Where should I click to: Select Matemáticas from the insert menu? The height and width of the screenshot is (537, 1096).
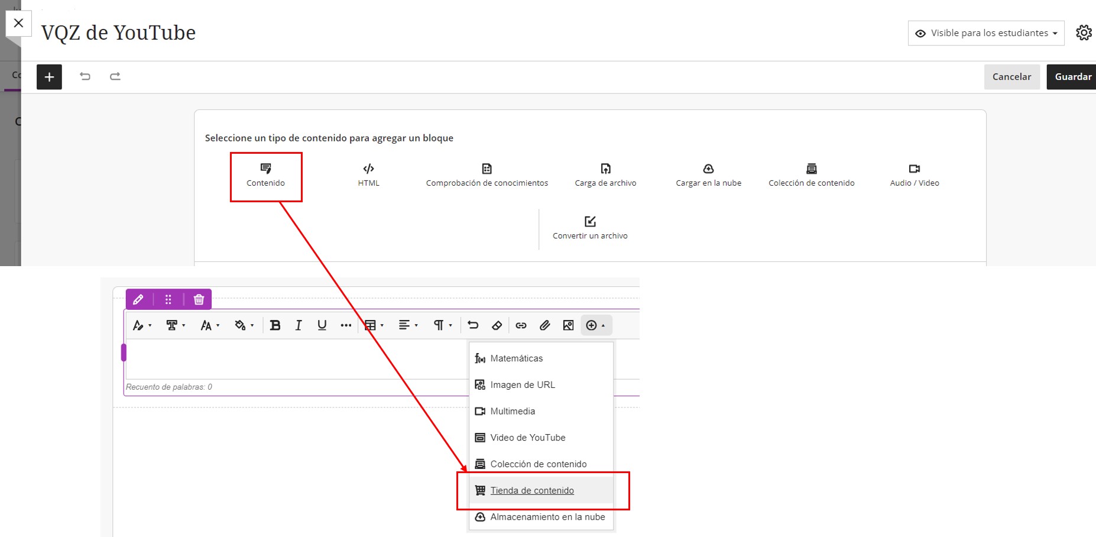[x=541, y=358]
